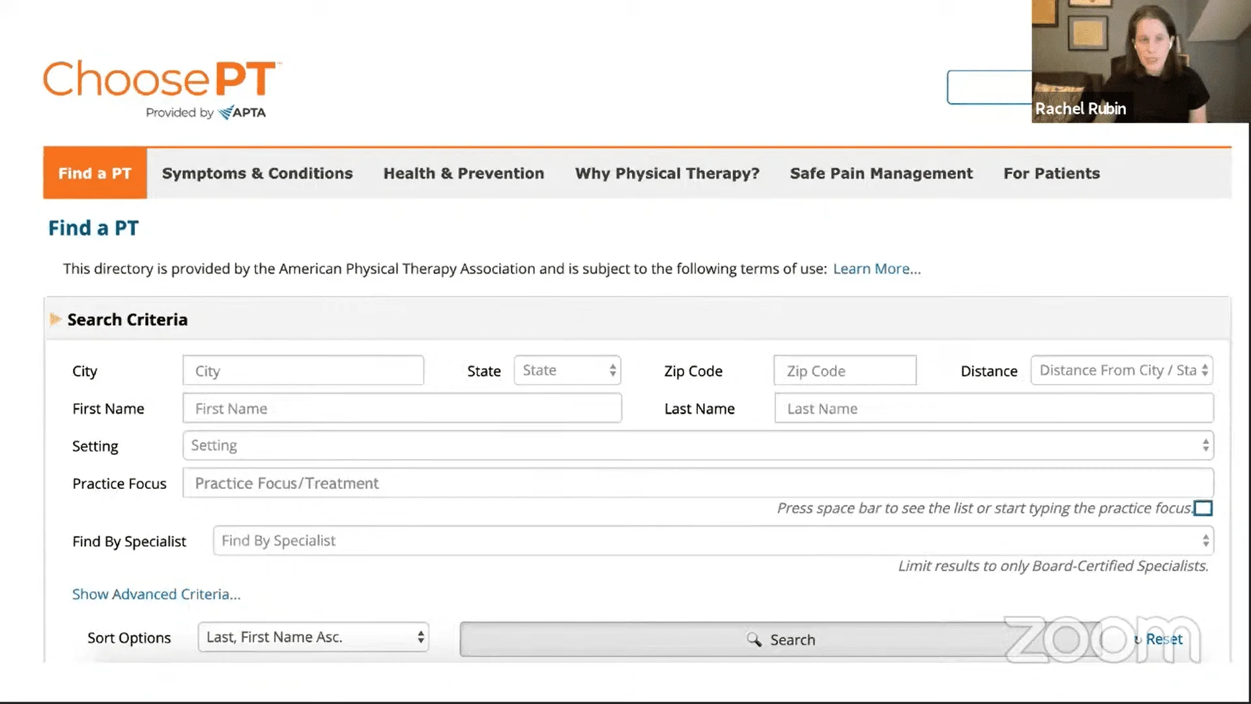Open Safe Pain Management menu
This screenshot has height=704, width=1251.
coord(882,173)
